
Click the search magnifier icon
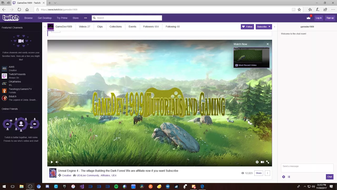[x=94, y=18]
